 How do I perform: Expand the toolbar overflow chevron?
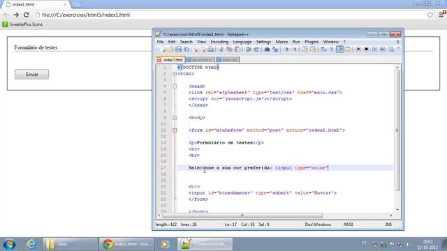point(399,49)
